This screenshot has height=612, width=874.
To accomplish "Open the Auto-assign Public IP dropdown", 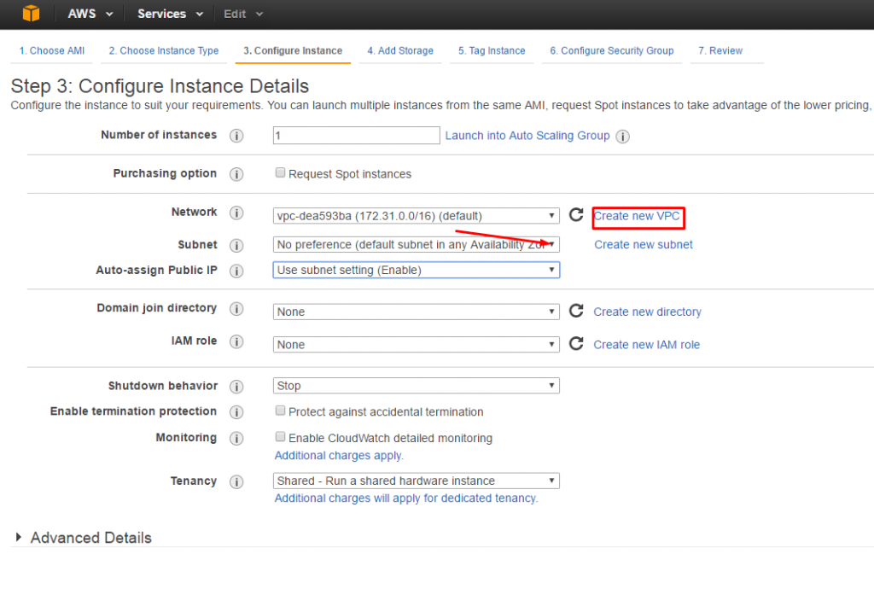I will point(416,270).
